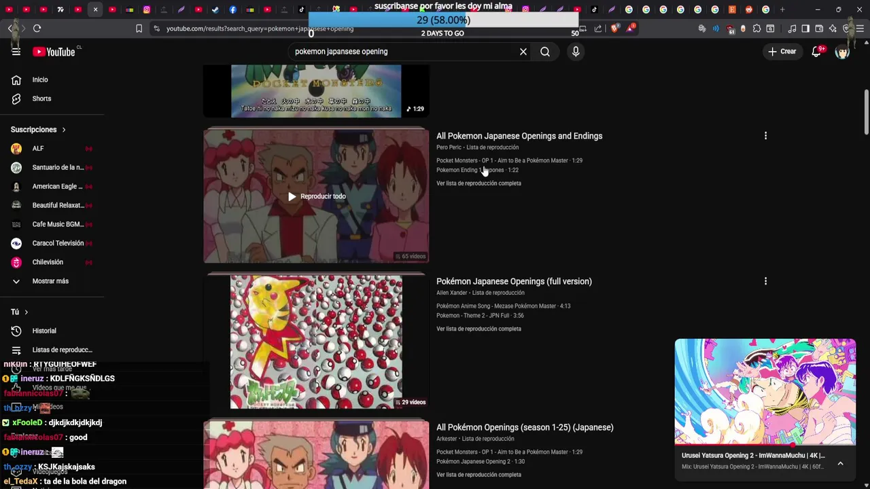870x489 pixels.
Task: Open Pokemon Japanese Opening 2 video
Action: [x=481, y=462]
